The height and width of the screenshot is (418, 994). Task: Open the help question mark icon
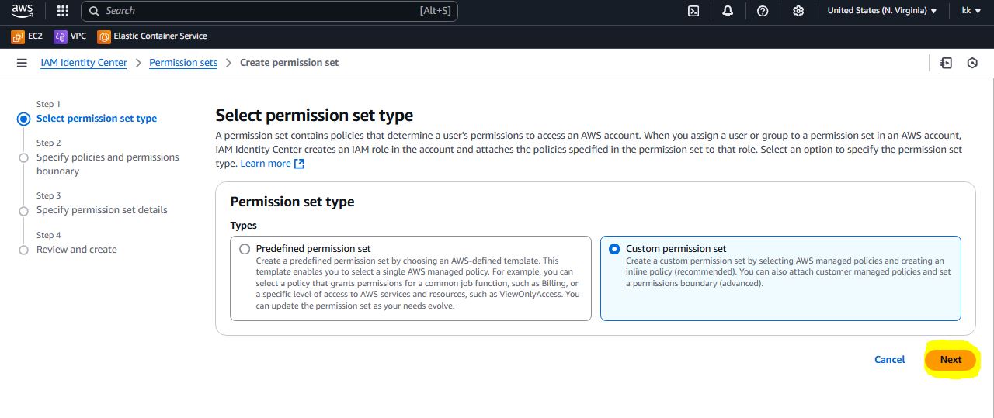763,11
